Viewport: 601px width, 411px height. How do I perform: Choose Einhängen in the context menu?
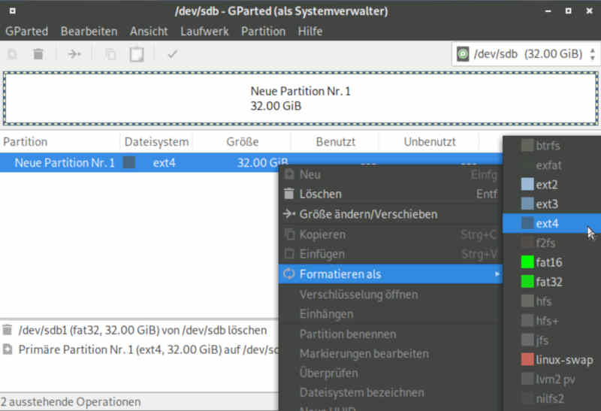(x=390, y=314)
